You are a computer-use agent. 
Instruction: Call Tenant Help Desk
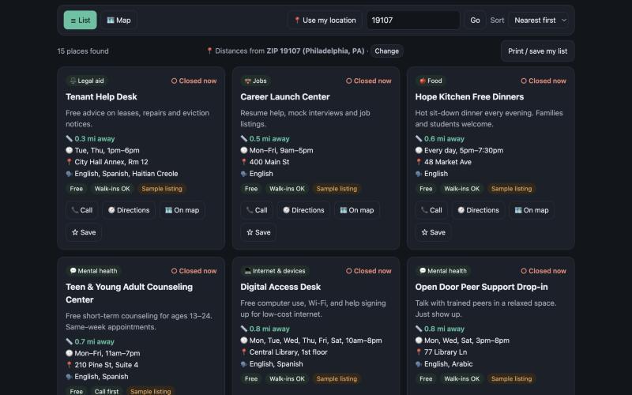point(82,210)
